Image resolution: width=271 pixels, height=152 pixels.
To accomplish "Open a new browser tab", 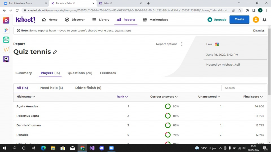I will [148, 3].
